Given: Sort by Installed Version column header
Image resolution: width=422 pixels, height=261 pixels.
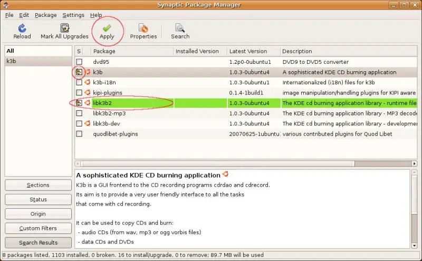Looking at the screenshot, I should (x=200, y=51).
